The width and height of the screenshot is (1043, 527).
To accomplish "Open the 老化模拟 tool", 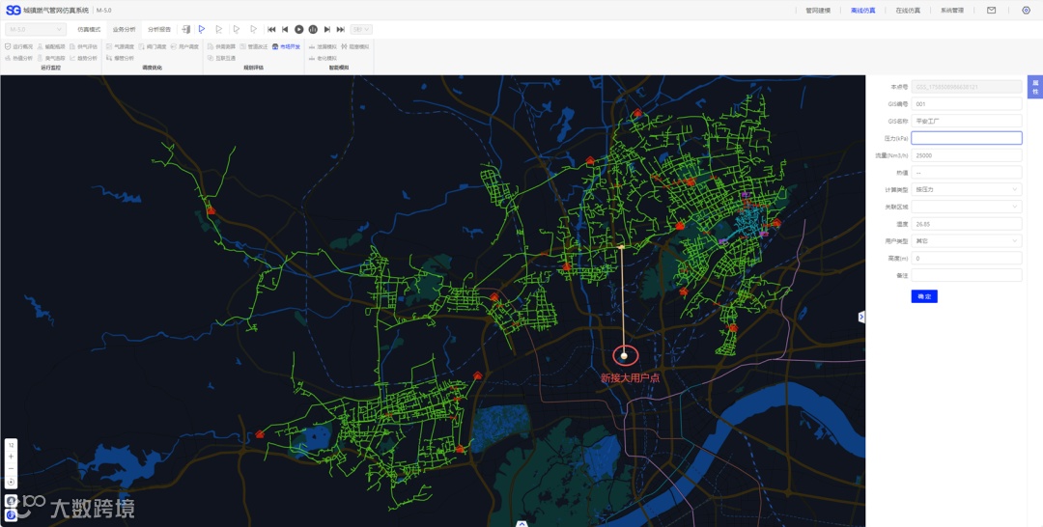I will 323,59.
